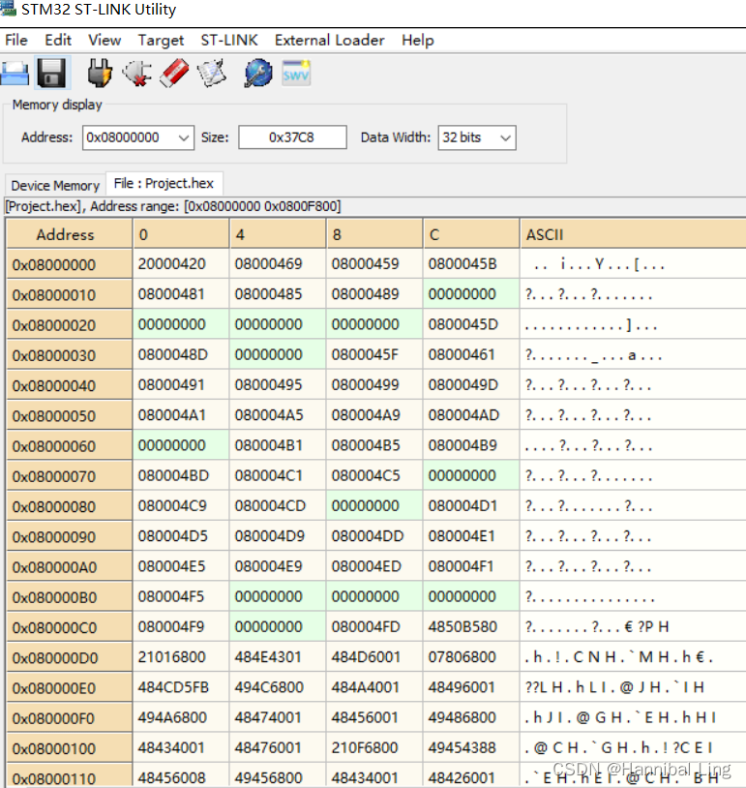Open the Target menu

pyautogui.click(x=161, y=41)
